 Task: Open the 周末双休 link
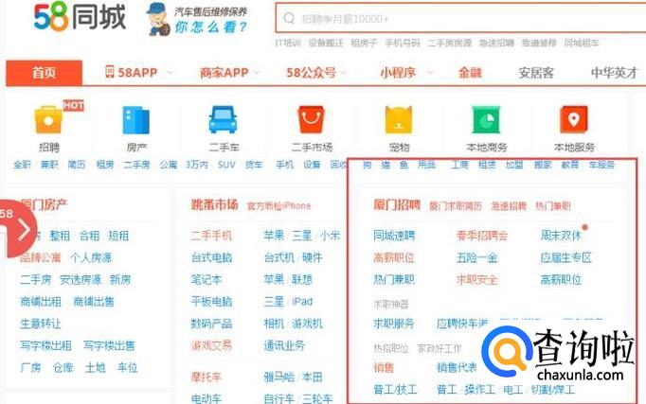click(x=561, y=236)
